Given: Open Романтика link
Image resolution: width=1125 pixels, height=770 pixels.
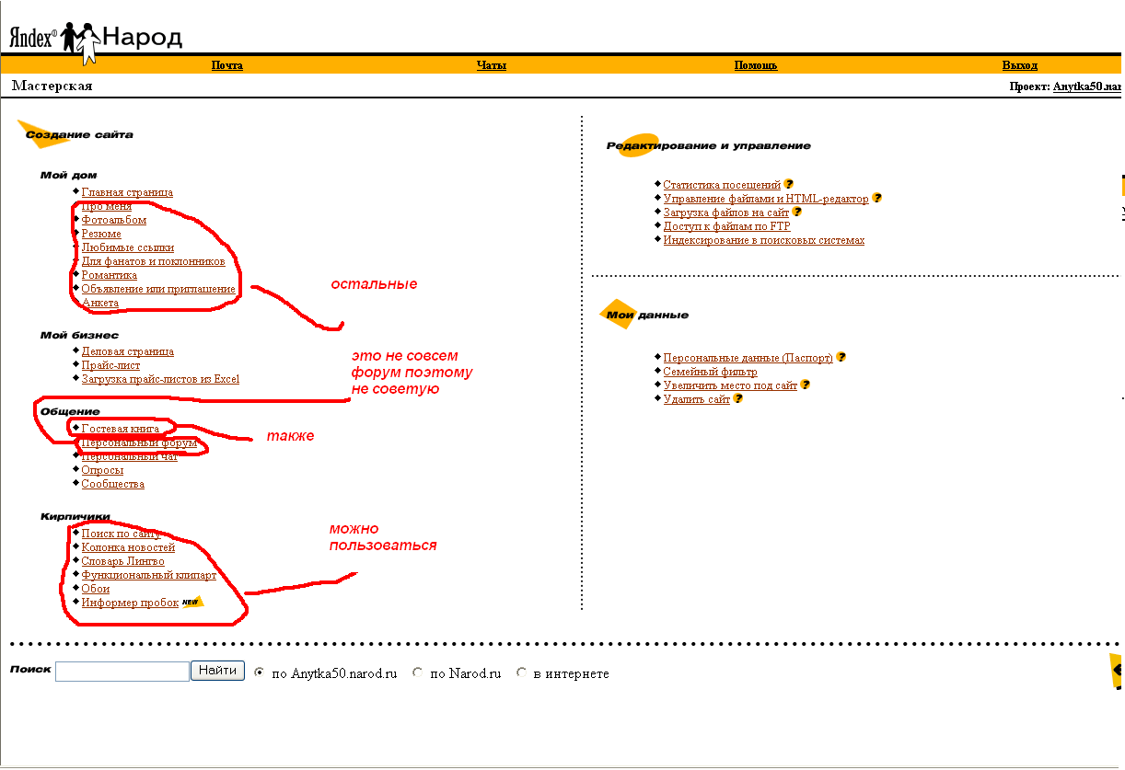Looking at the screenshot, I should point(110,275).
